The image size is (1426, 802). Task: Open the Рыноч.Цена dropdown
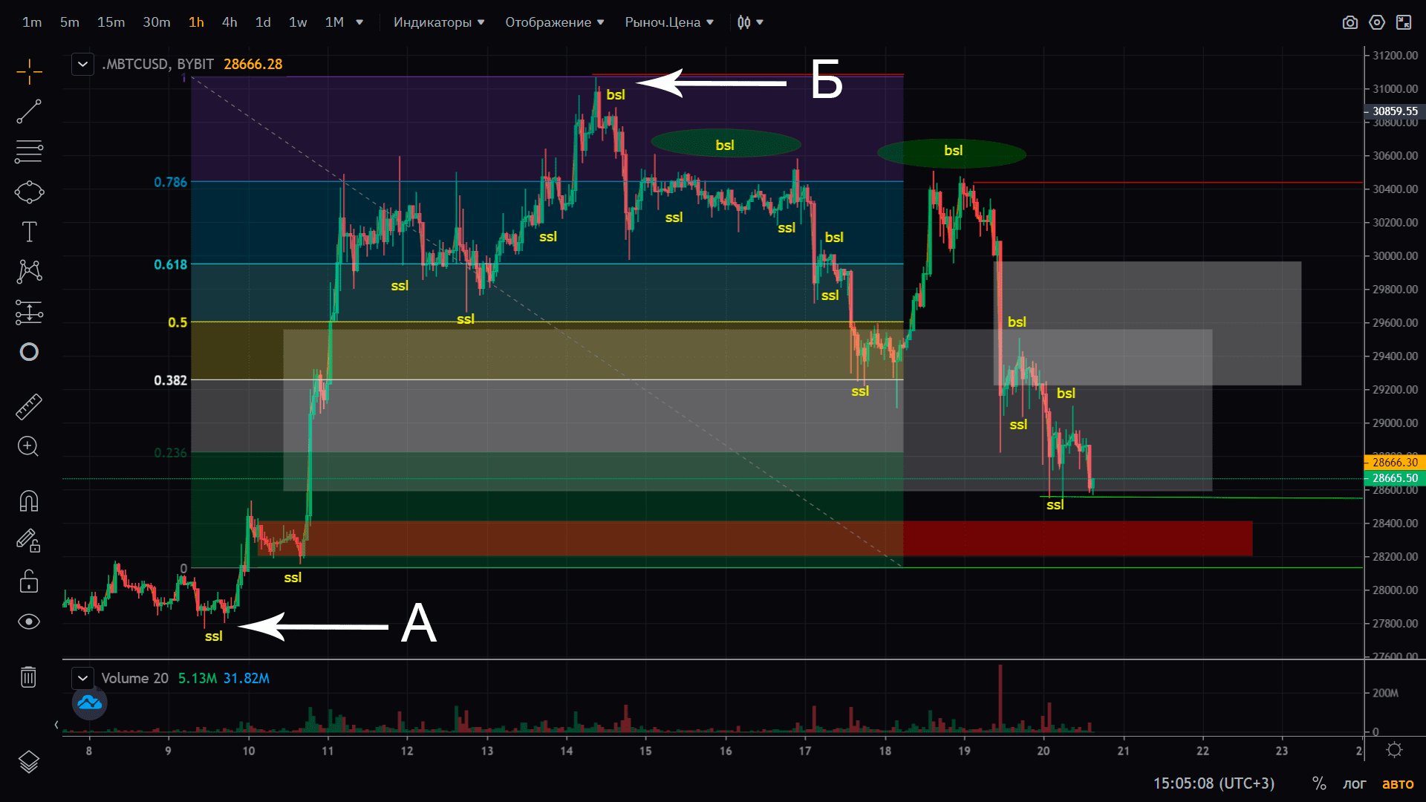click(669, 22)
